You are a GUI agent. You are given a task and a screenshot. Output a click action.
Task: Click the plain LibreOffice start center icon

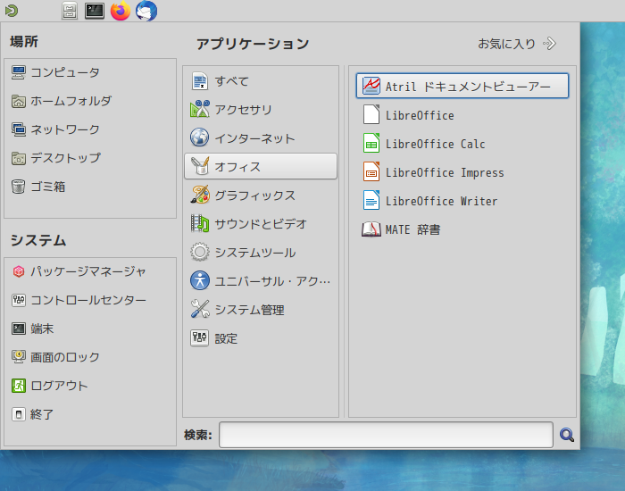click(371, 115)
